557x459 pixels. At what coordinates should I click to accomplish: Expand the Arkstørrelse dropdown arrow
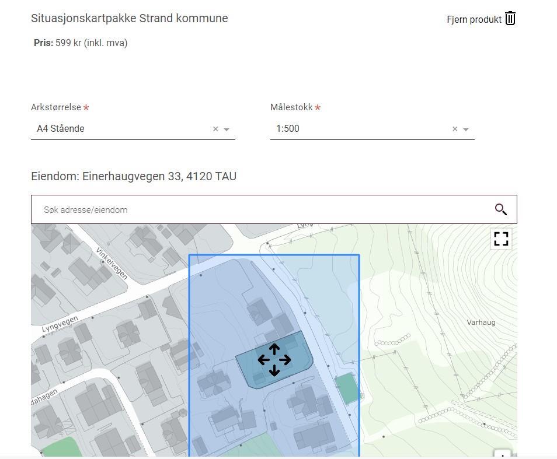[x=227, y=129]
